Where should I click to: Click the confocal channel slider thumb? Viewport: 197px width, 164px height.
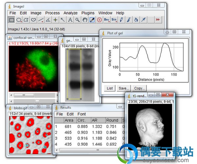click(24, 95)
